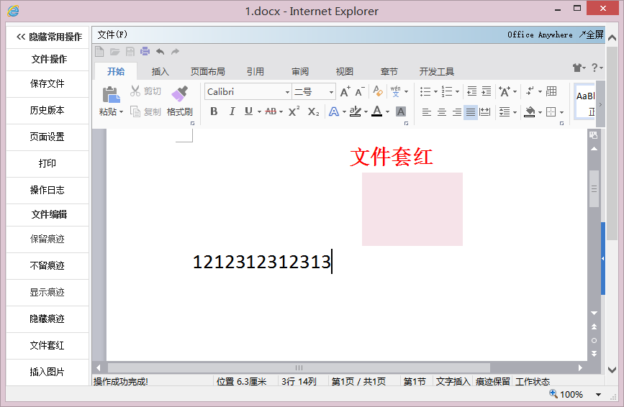Click 历史版本 in the sidebar

[48, 111]
